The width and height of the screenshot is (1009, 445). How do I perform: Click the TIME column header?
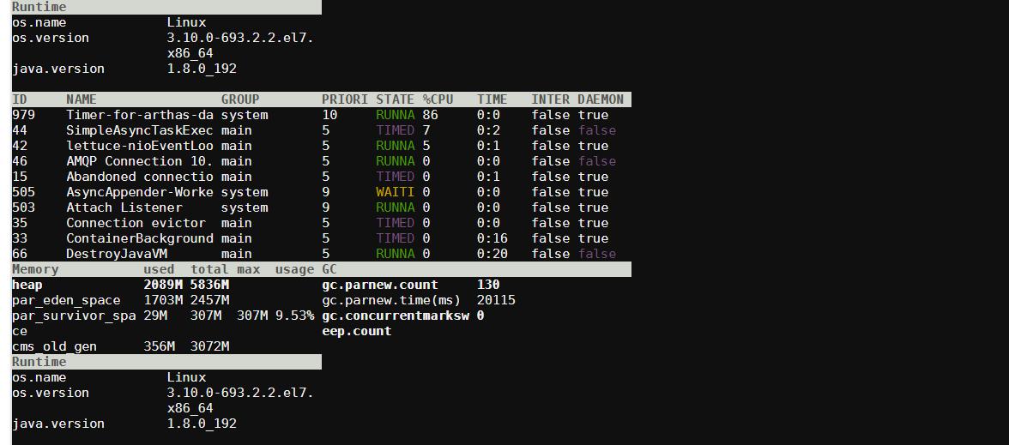pyautogui.click(x=492, y=99)
